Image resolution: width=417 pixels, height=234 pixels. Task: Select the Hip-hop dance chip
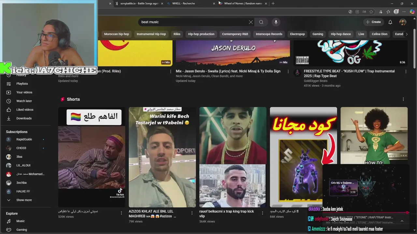(341, 34)
